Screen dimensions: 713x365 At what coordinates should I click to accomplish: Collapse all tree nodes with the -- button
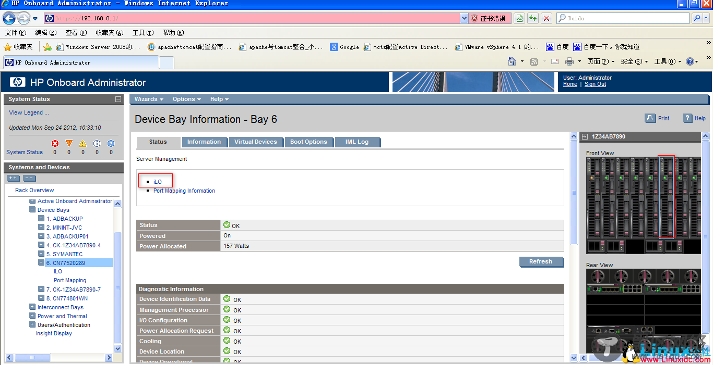point(29,178)
